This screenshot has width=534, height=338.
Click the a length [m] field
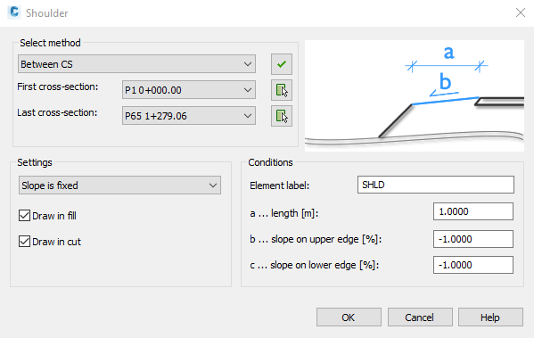click(473, 211)
